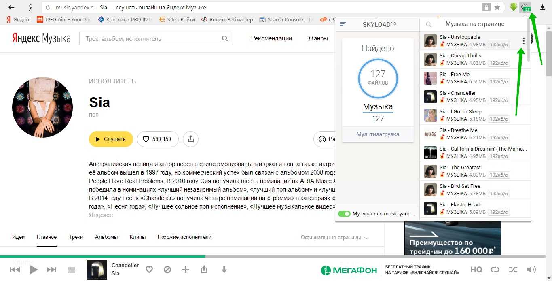The height and width of the screenshot is (281, 552).
Task: Toggle the Музыка для music.yandex switch
Action: [344, 214]
